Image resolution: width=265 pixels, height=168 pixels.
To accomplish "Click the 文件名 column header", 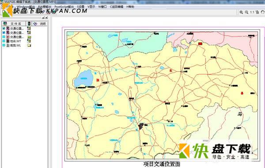I will [x=16, y=24].
